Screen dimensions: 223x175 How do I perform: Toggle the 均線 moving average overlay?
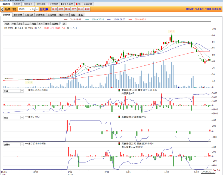(x=7, y=24)
